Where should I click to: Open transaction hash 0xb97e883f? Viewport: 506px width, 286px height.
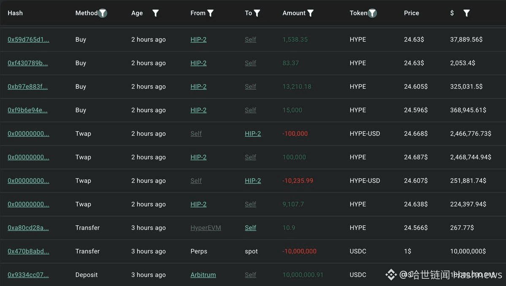(x=27, y=86)
